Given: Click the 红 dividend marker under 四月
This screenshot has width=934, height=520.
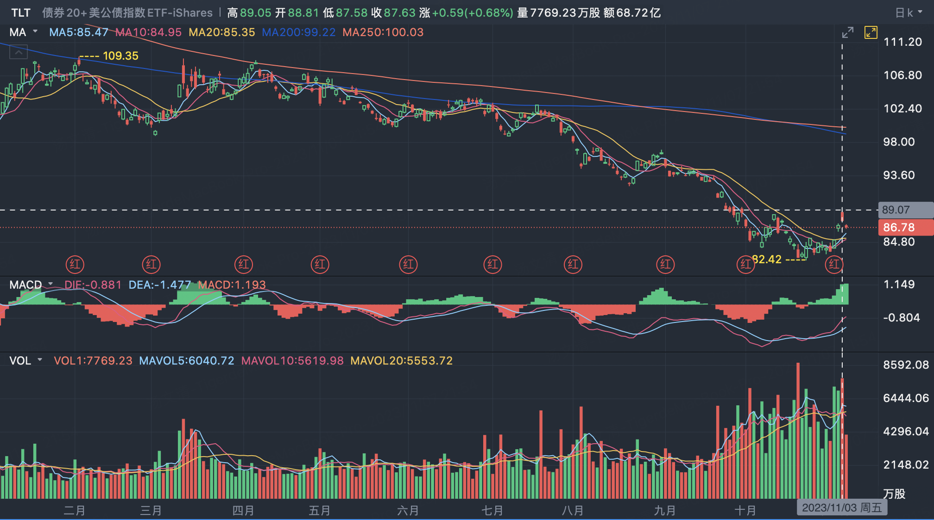Looking at the screenshot, I should 244,265.
